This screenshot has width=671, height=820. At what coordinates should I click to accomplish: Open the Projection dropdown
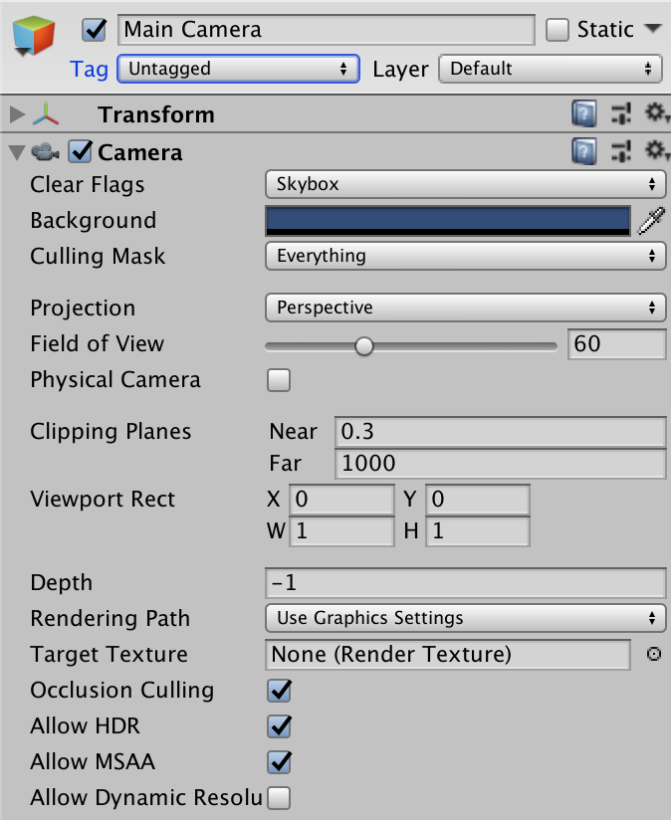click(465, 307)
